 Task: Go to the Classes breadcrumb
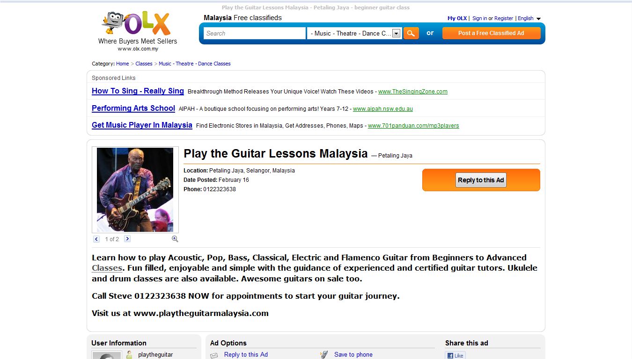pyautogui.click(x=144, y=64)
